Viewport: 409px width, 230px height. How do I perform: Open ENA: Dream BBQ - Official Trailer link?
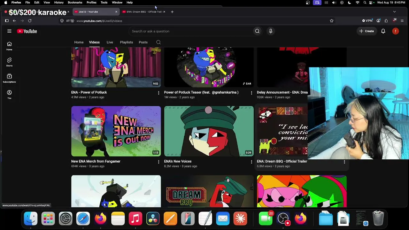(x=282, y=161)
